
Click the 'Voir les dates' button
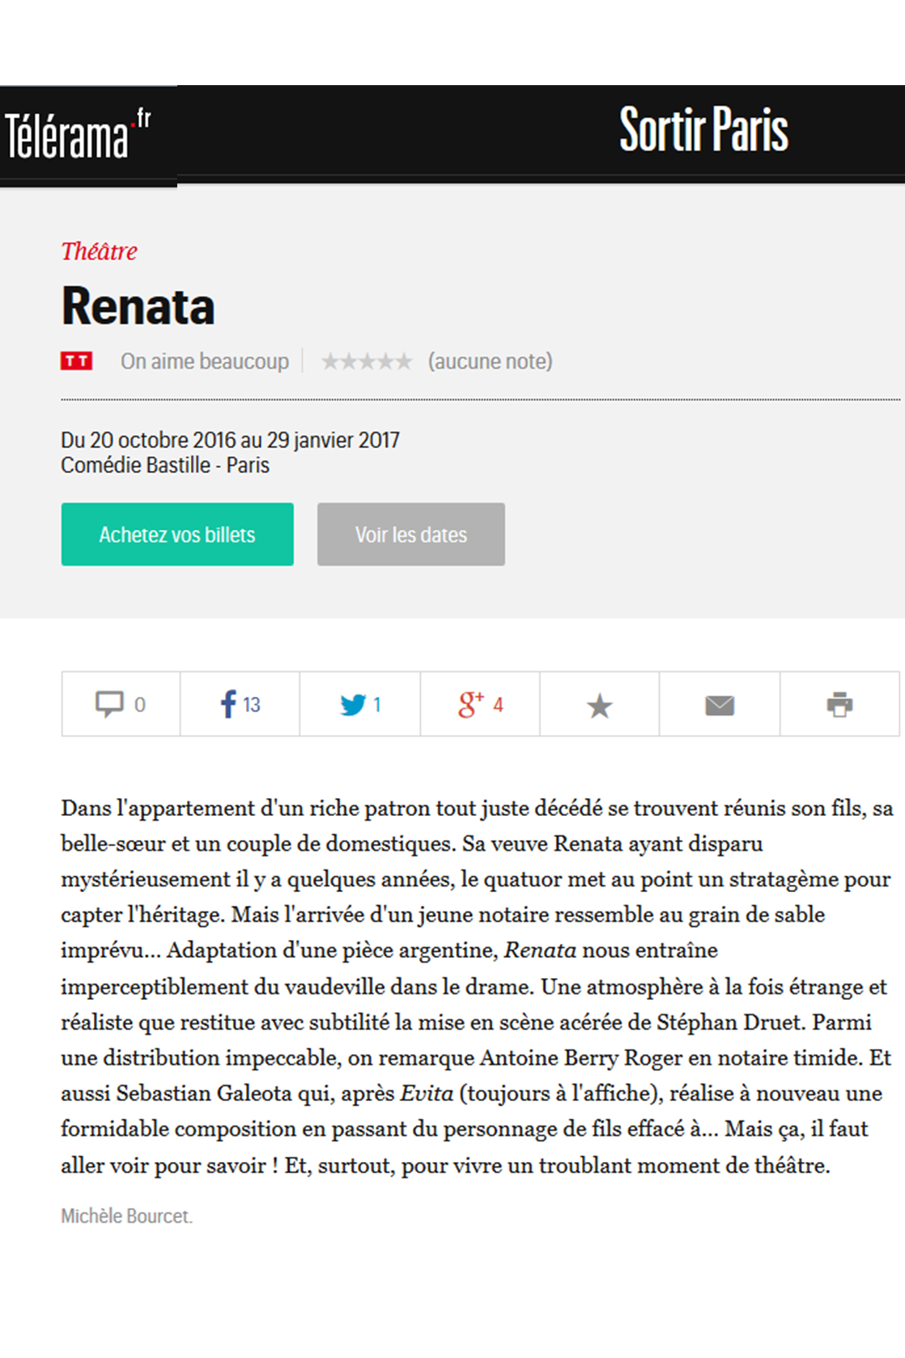point(411,535)
